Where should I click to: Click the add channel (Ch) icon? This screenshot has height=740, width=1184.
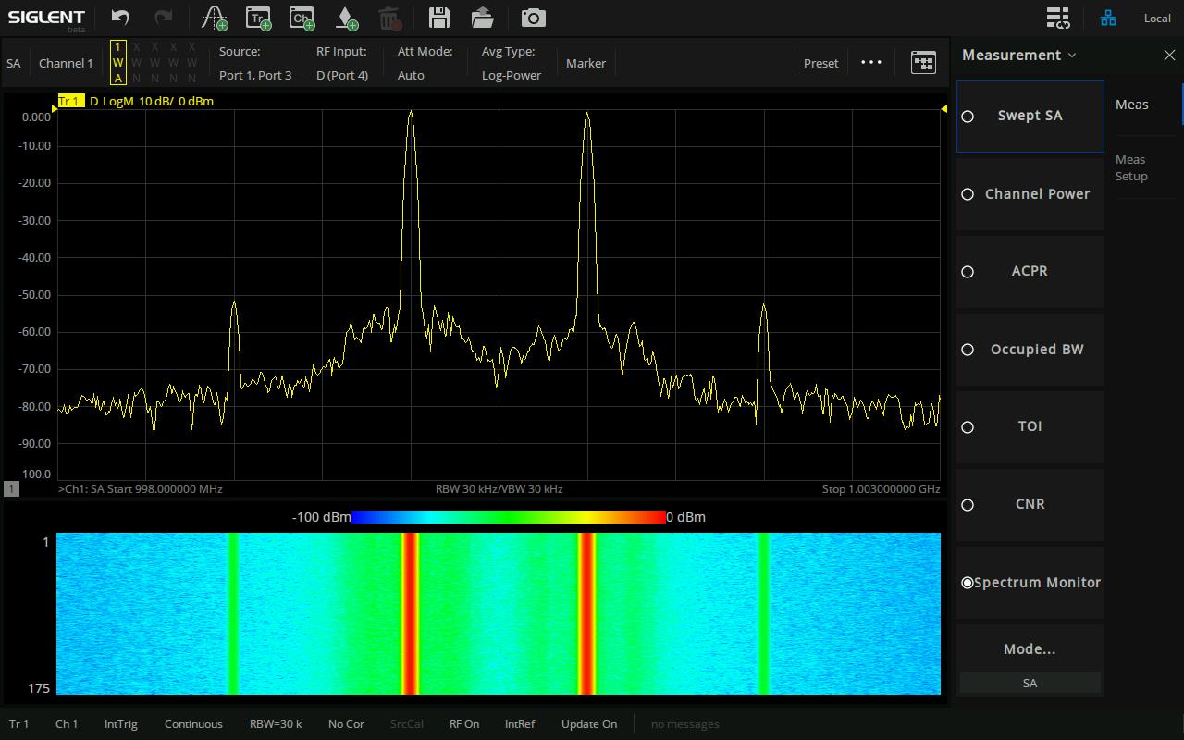tap(302, 18)
